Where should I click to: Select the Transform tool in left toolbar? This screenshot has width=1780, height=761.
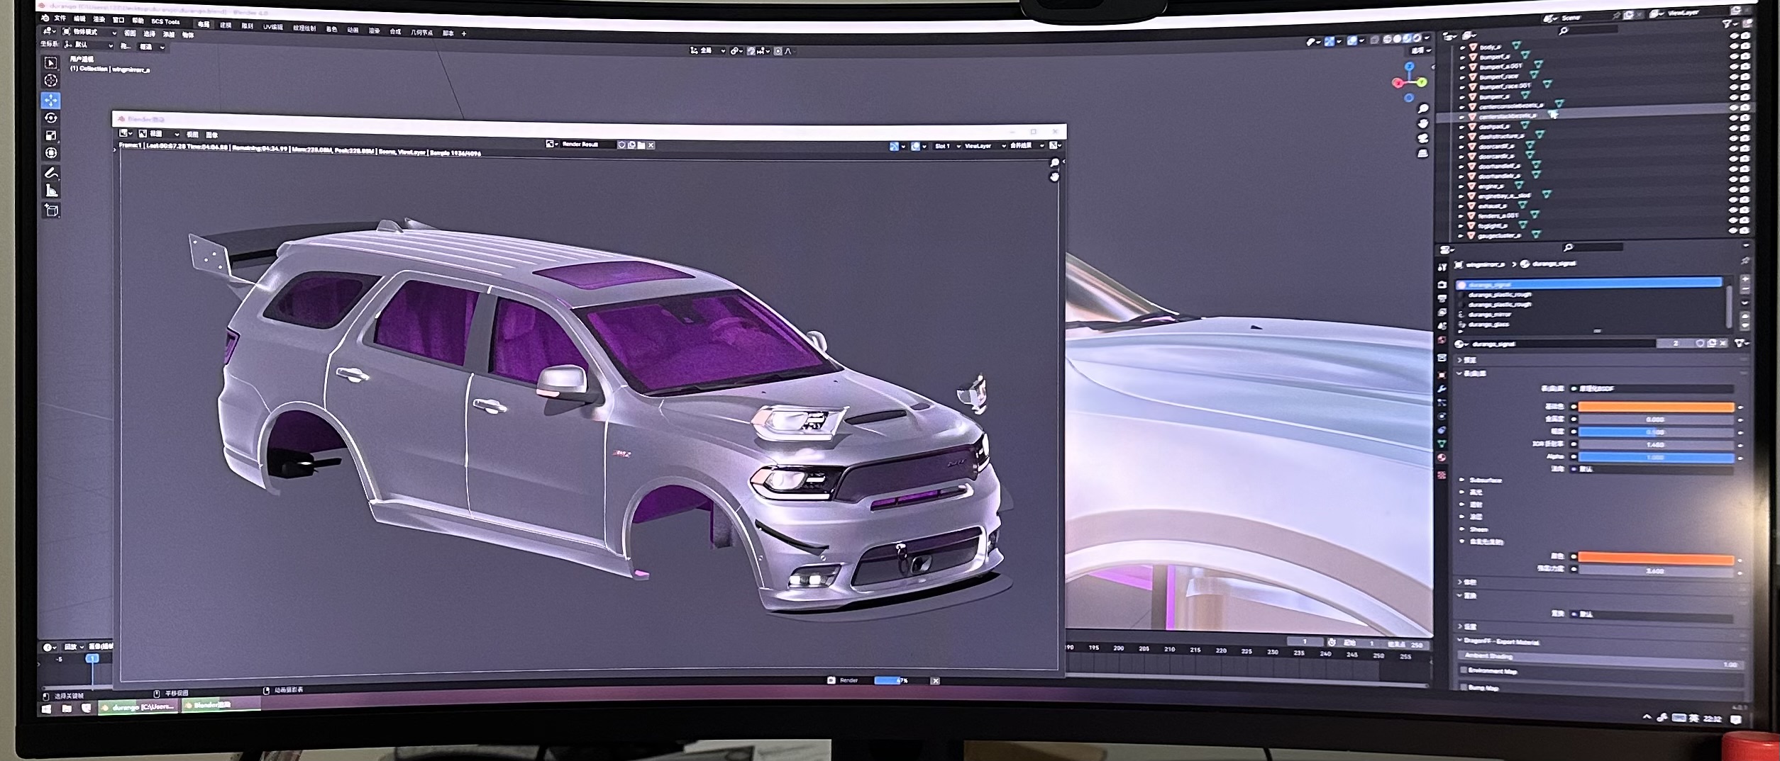tap(51, 153)
